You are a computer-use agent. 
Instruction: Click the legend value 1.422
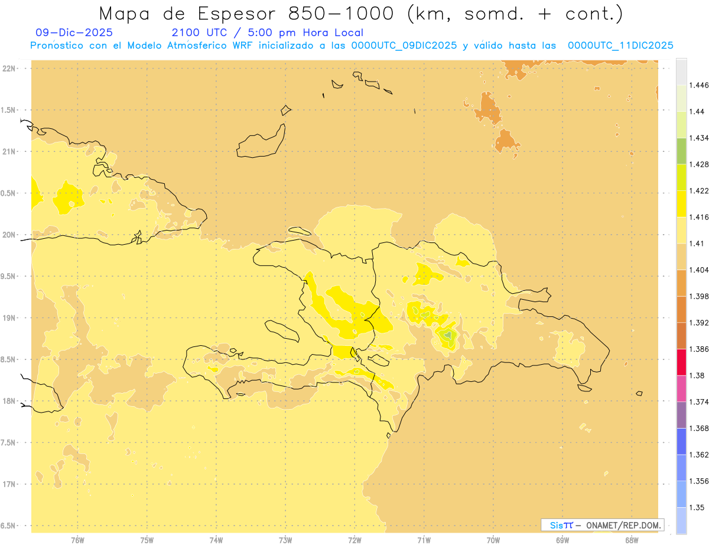pos(700,191)
